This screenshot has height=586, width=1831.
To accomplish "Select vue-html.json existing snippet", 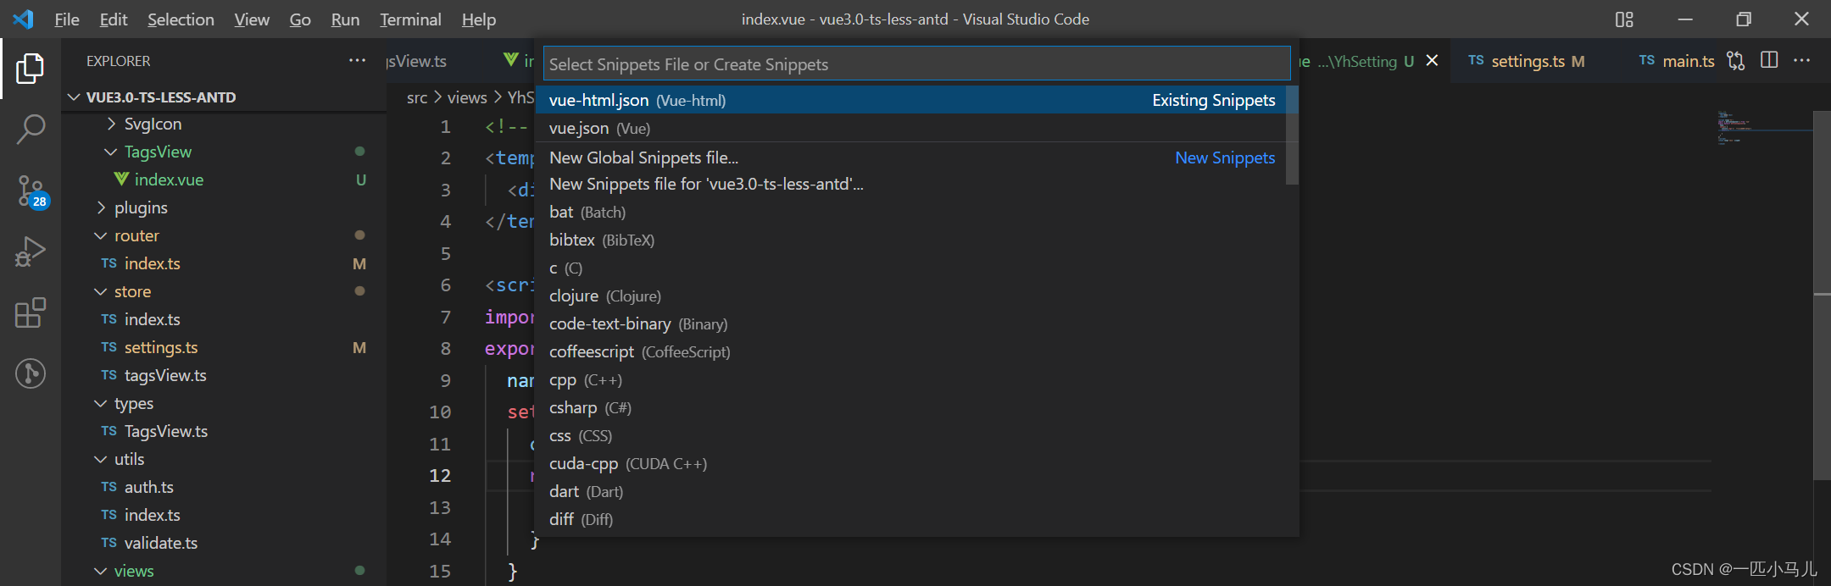I will 912,100.
